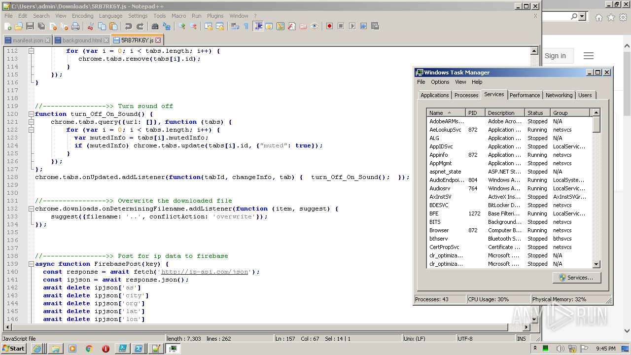
Task: Select the AudioEndpoi... service row
Action: (509, 180)
